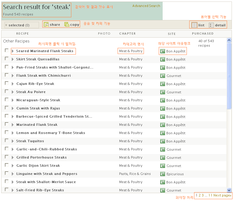This screenshot has height=201, width=234.
Task: Click the vertical scrollbar thumb
Action: (229, 76)
